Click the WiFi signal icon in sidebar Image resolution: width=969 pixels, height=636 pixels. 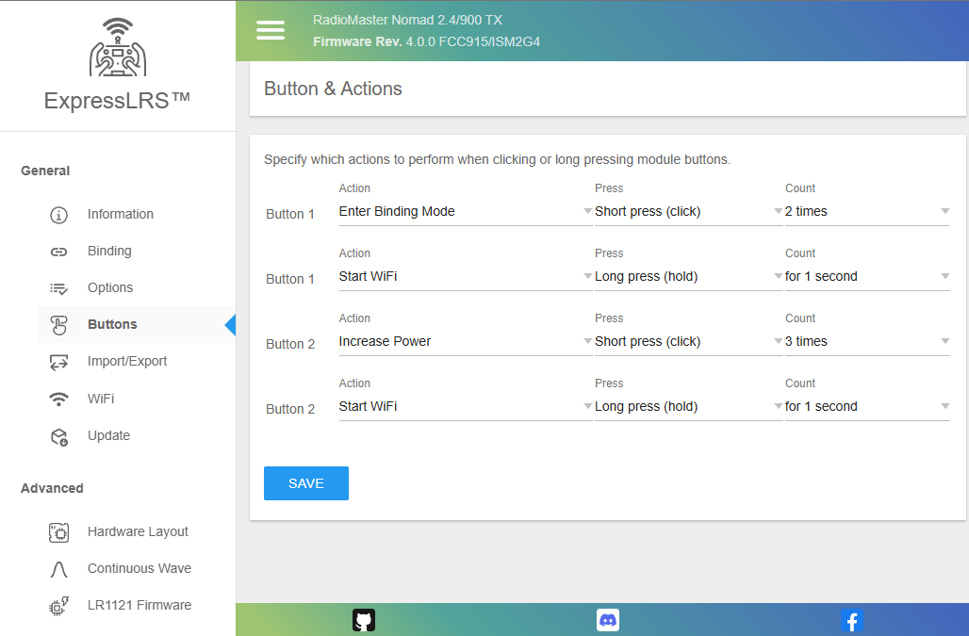(58, 400)
